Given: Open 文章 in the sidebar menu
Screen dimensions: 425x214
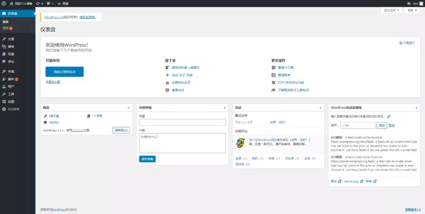Looking at the screenshot, I should point(11,39).
